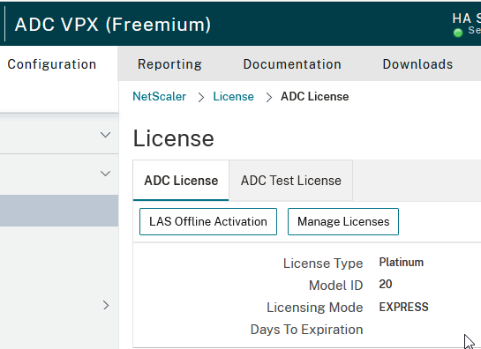This screenshot has width=481, height=349.
Task: Click LAS Offline Activation button
Action: tap(208, 221)
